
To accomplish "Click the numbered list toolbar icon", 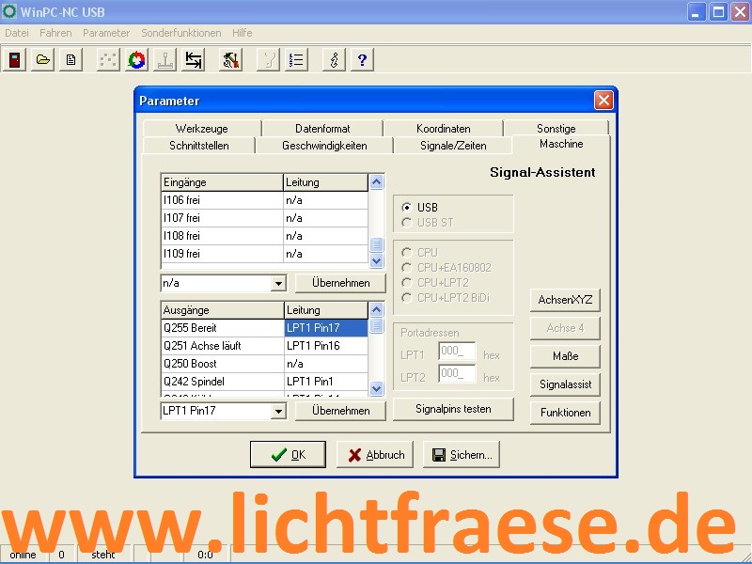I will [x=296, y=60].
